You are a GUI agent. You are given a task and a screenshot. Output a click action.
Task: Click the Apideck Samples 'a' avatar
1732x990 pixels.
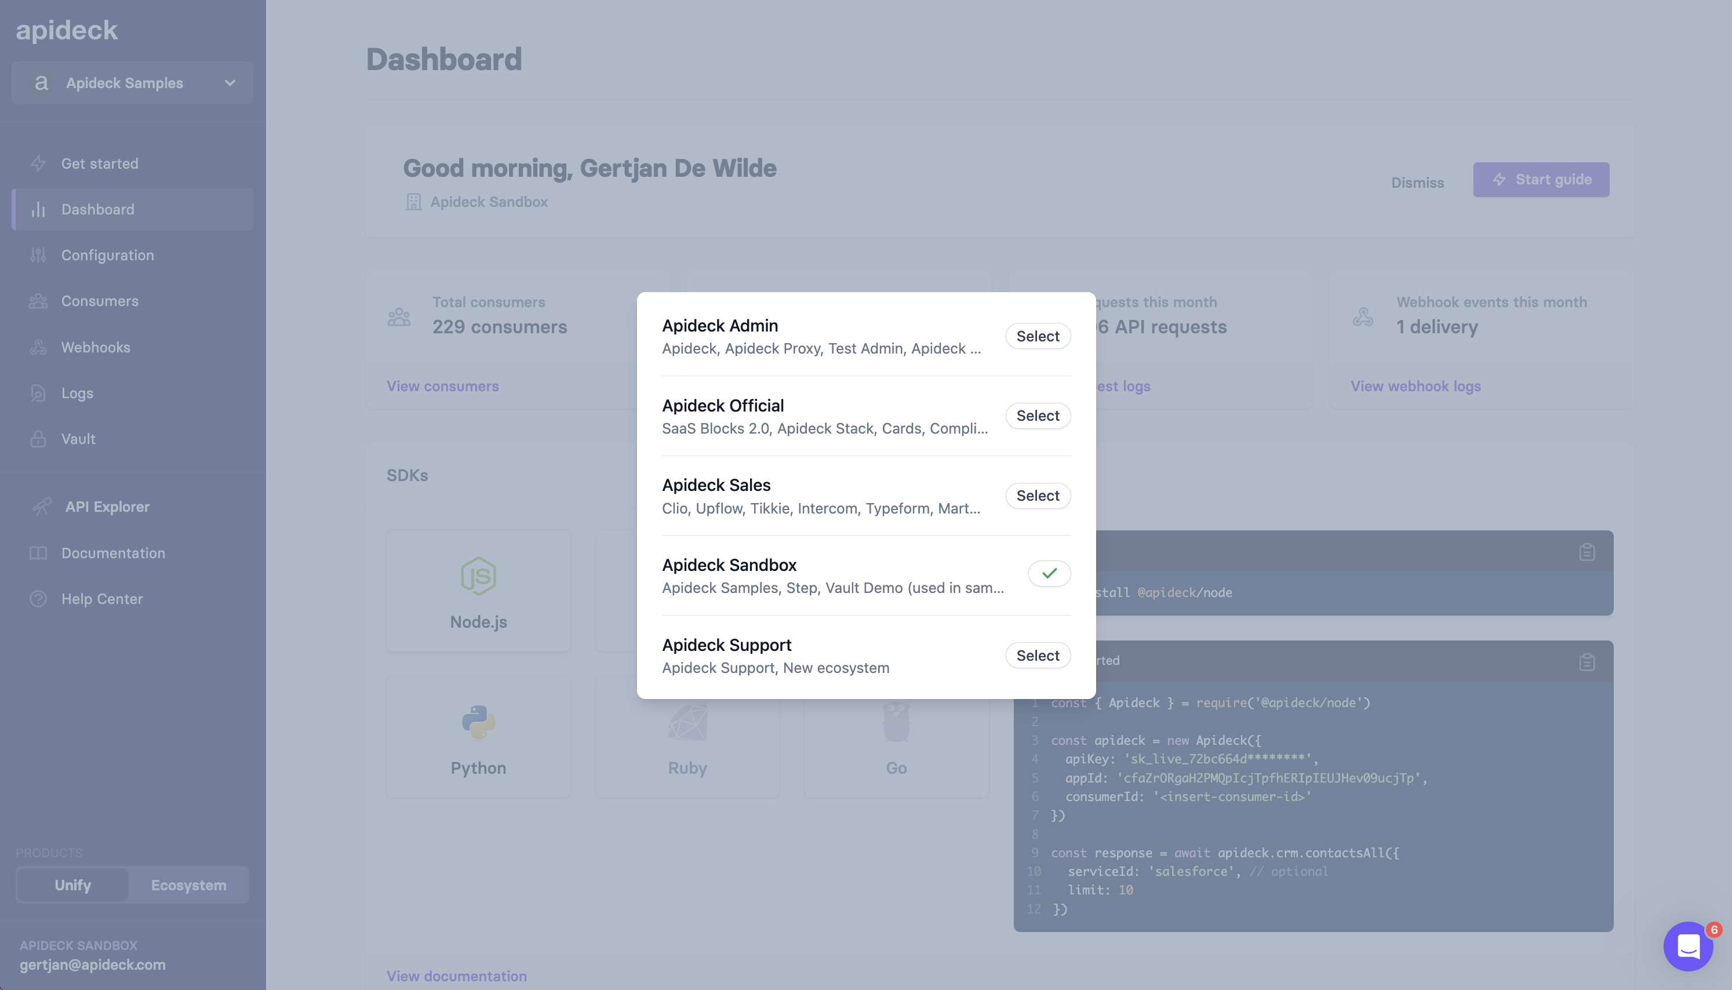[x=41, y=83]
